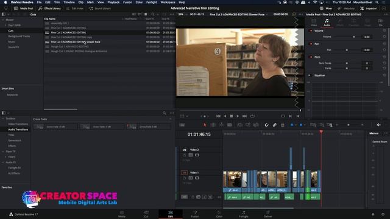
Task: Click the Insert Clip toolbar icon
Action: (x=239, y=125)
